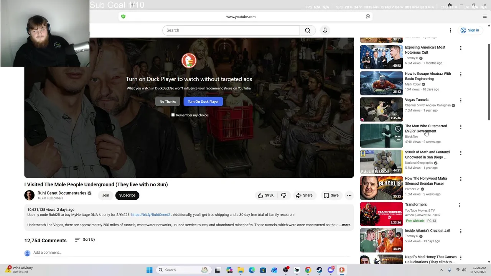
Task: Open options for Hollywood Mafia video
Action: click(461, 179)
